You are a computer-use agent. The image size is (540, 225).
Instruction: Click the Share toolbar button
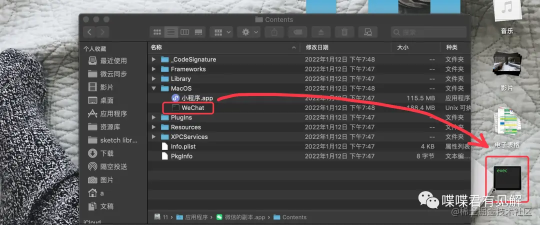coord(274,32)
